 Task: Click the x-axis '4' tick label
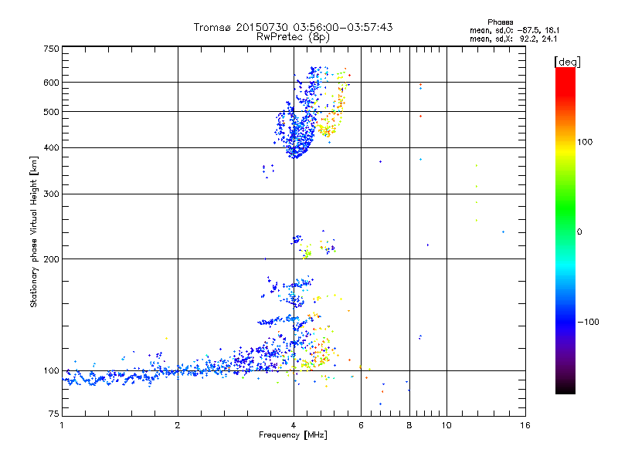click(x=294, y=425)
